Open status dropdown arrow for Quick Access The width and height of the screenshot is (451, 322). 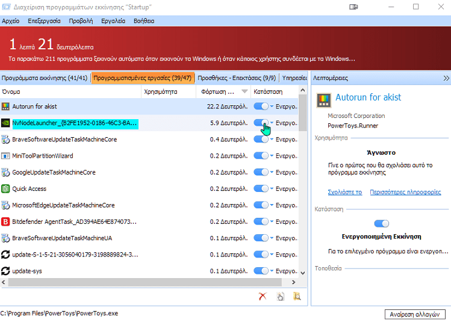point(272,188)
